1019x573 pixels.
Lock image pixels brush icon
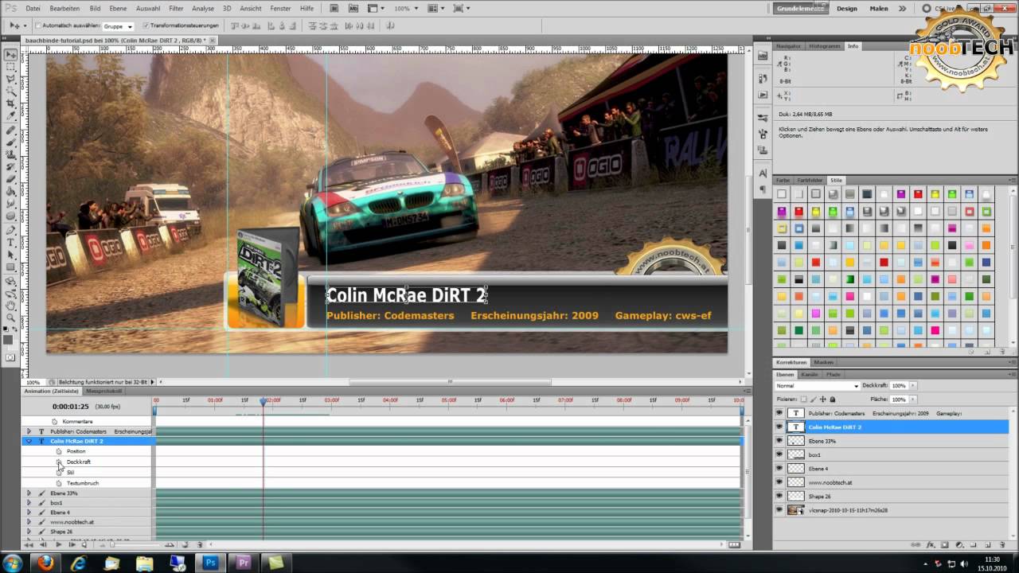[x=814, y=400]
